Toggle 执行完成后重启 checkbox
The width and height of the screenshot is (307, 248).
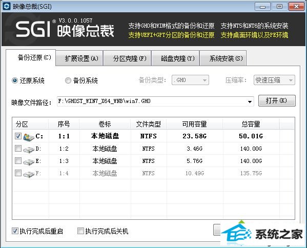(x=15, y=231)
